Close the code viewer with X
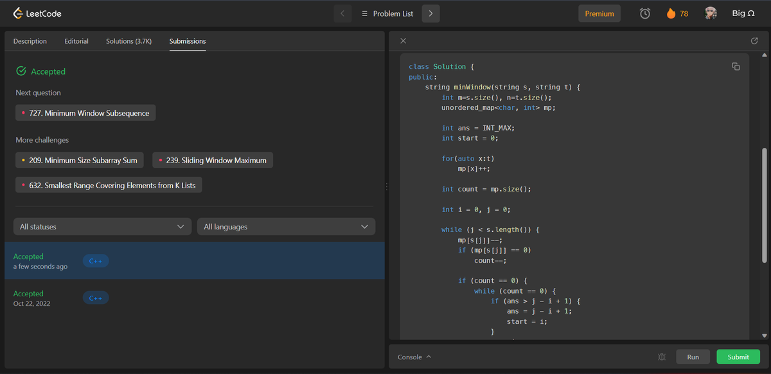Screen dimensions: 771x374 (403, 41)
